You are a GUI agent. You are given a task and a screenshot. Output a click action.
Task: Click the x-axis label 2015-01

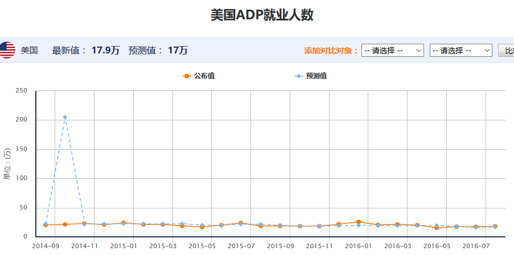[124, 246]
